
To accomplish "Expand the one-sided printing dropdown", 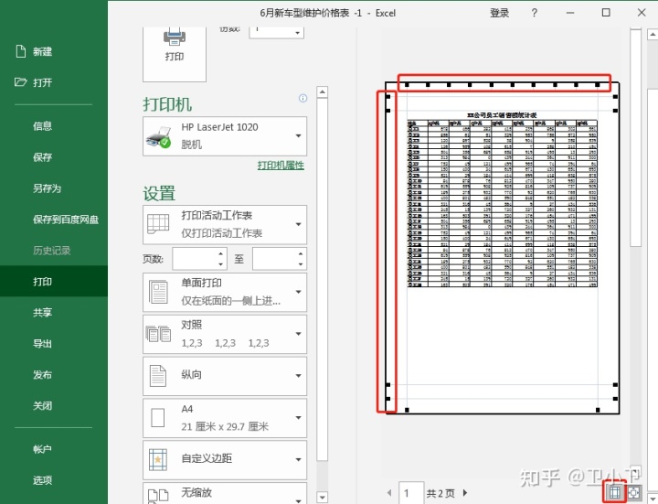I will (x=298, y=292).
